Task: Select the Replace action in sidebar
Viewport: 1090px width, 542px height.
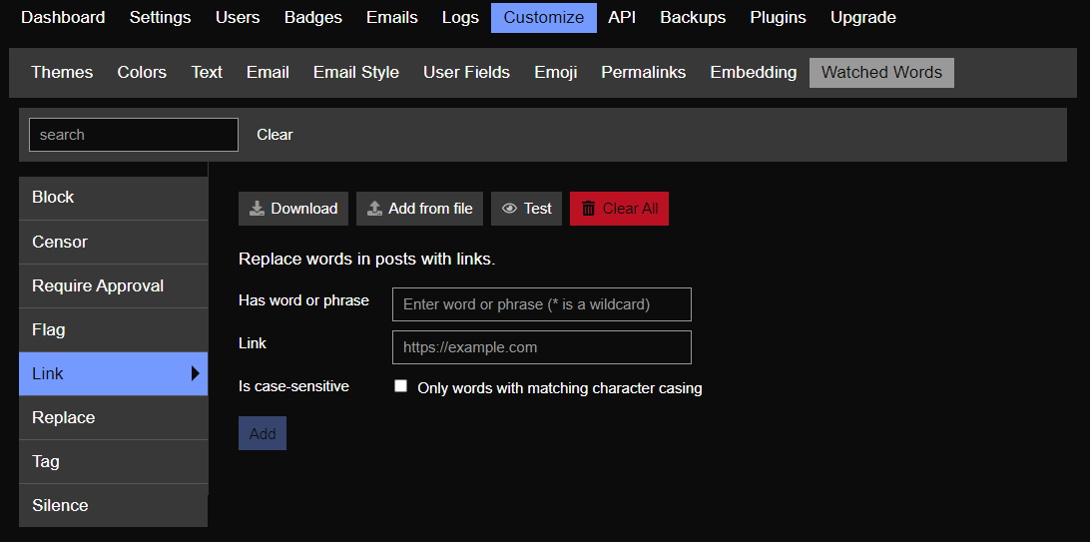Action: click(114, 417)
